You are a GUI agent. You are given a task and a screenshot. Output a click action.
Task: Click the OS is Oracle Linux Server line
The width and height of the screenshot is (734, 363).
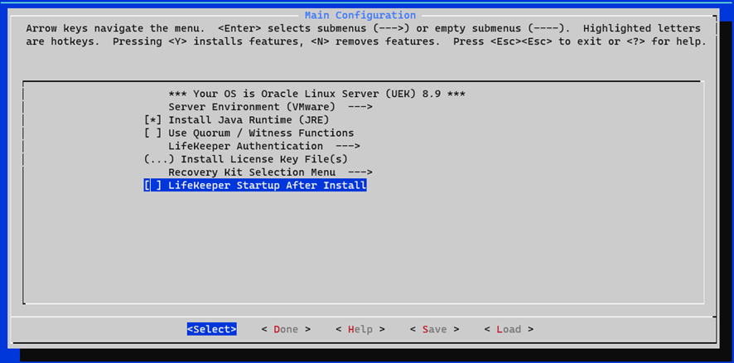317,94
